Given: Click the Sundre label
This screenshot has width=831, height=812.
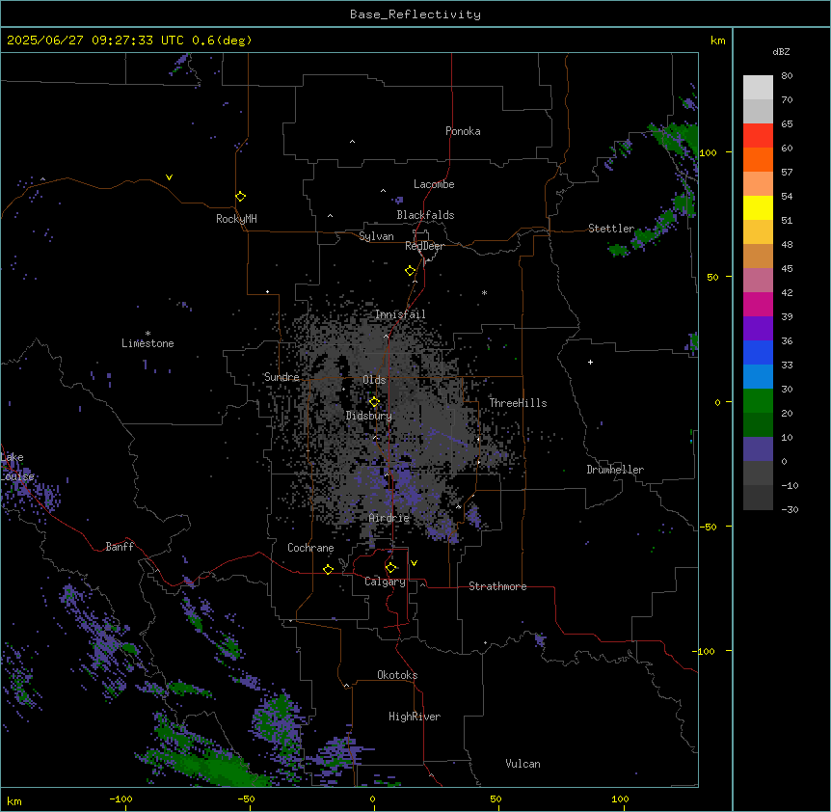Looking at the screenshot, I should click(x=281, y=377).
